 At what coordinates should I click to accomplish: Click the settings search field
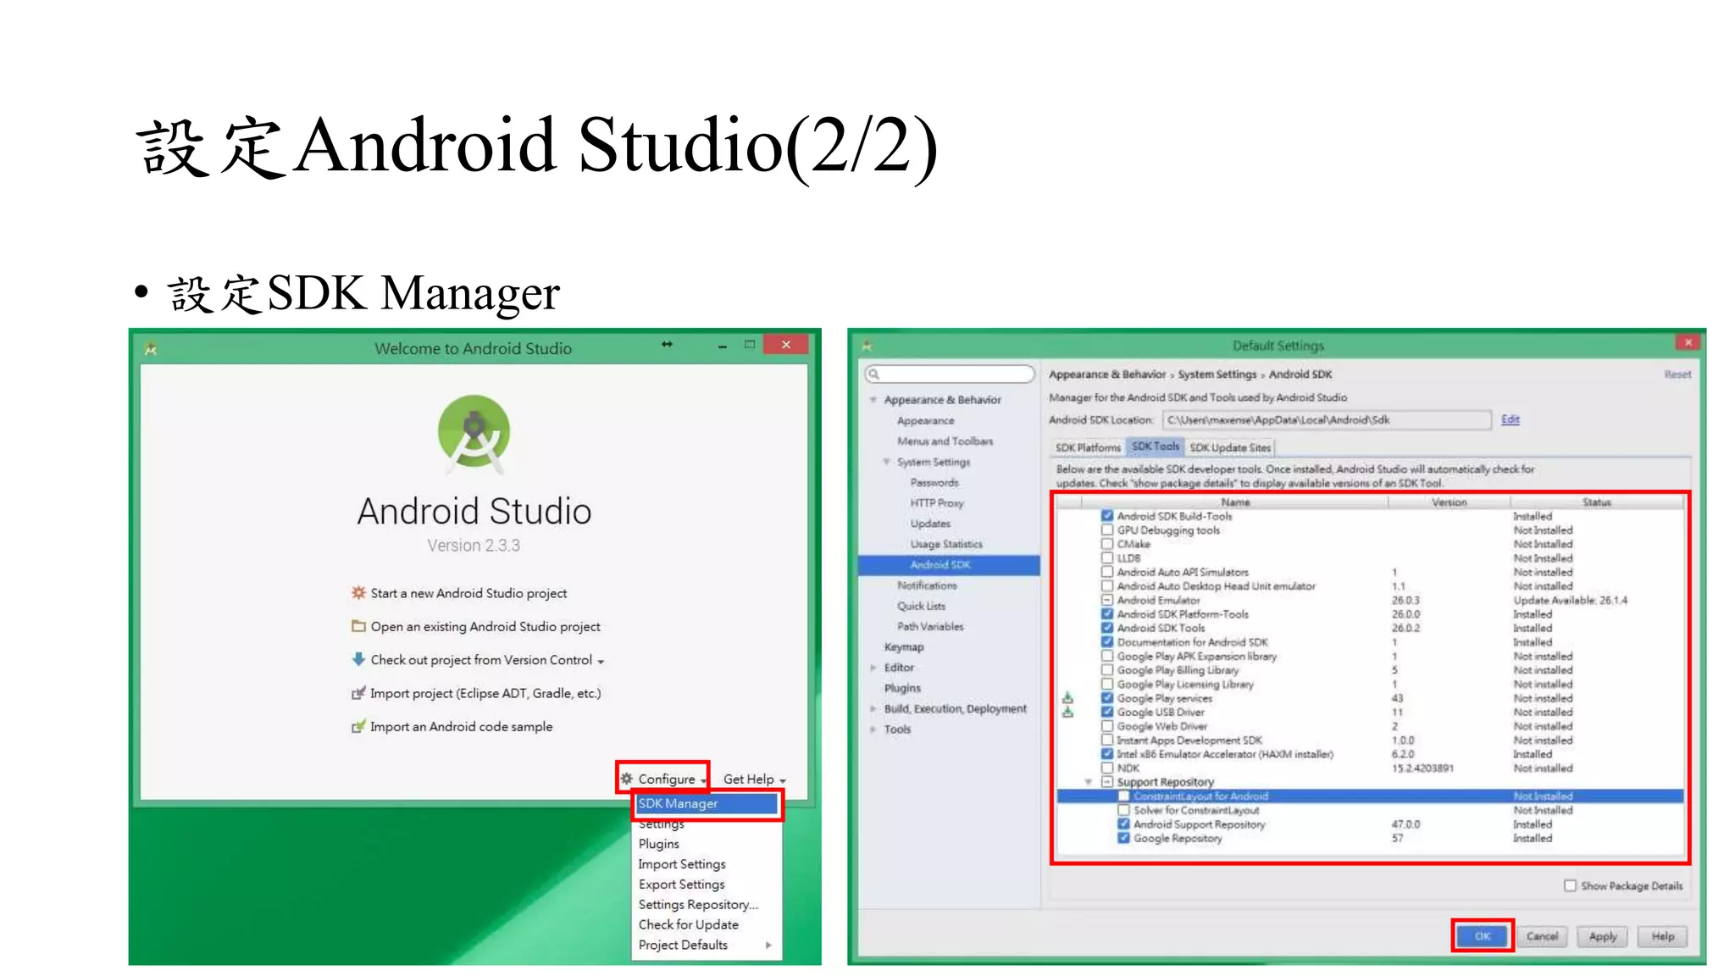point(950,374)
